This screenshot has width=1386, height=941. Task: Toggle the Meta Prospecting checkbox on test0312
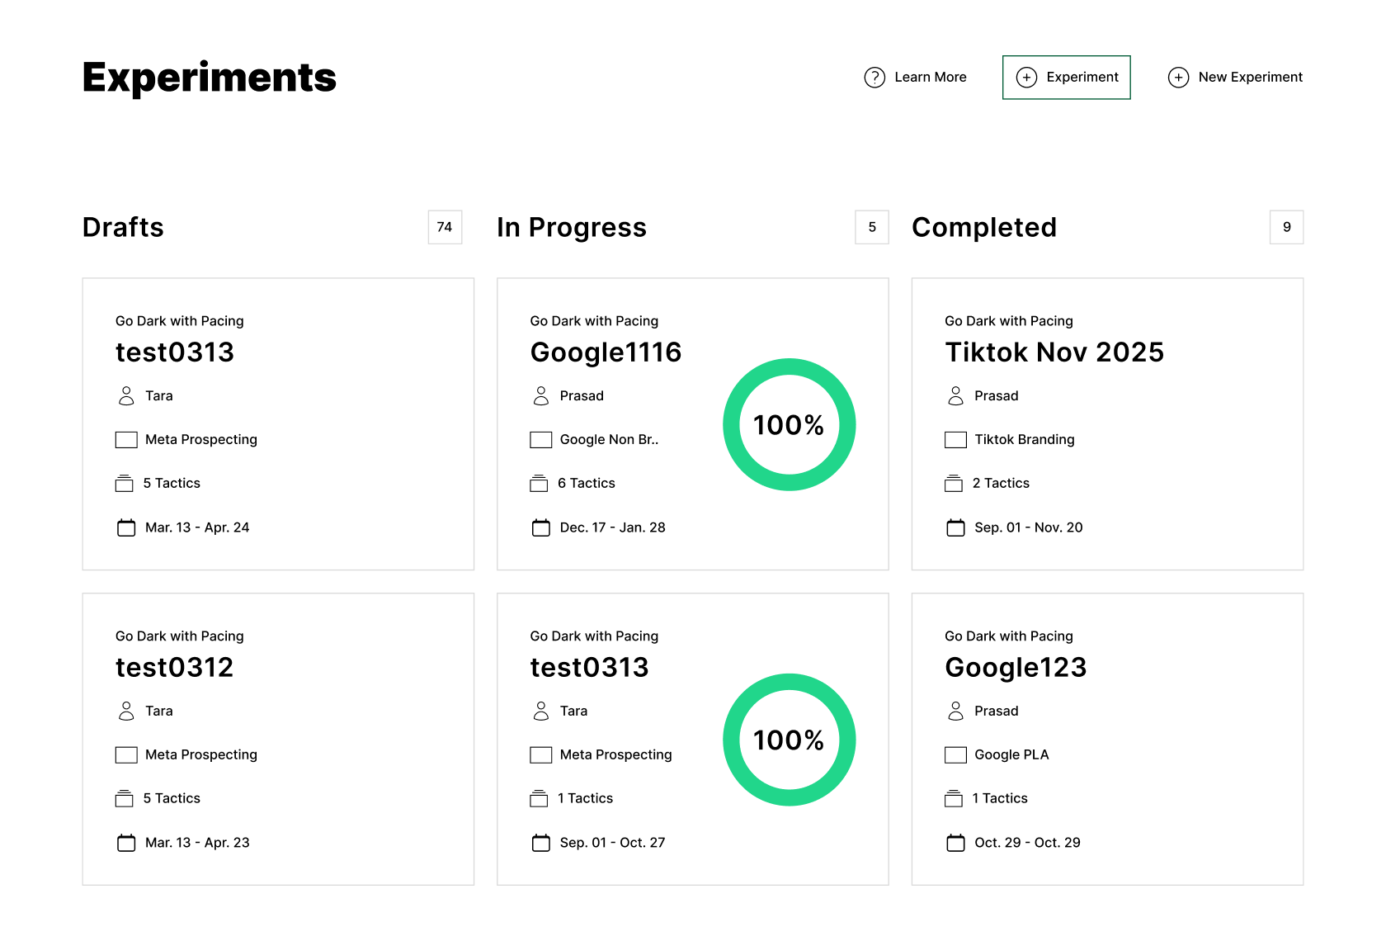coord(126,754)
